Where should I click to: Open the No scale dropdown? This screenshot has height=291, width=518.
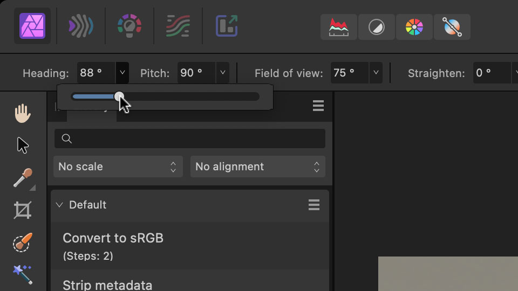118,167
